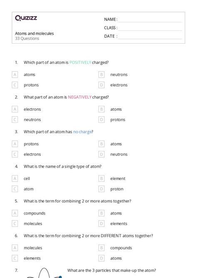Viewport: 197px width, 278px height.
Task: Select box B for compounds in question 6
Action: (x=101, y=248)
